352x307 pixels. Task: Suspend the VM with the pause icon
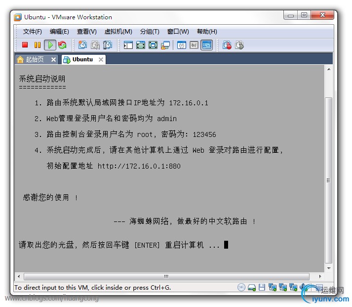point(37,45)
